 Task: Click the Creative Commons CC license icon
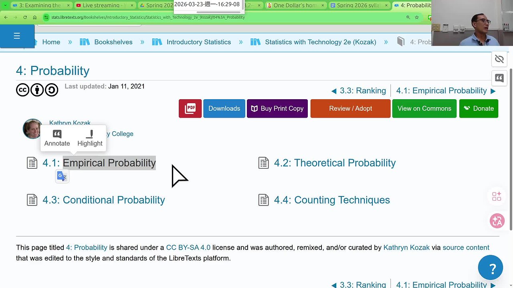coord(22,90)
